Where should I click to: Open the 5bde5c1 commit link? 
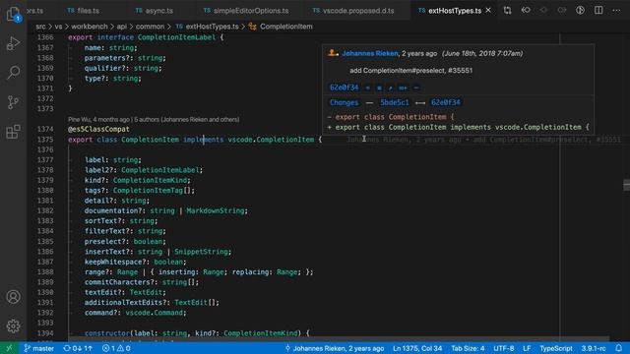click(395, 102)
